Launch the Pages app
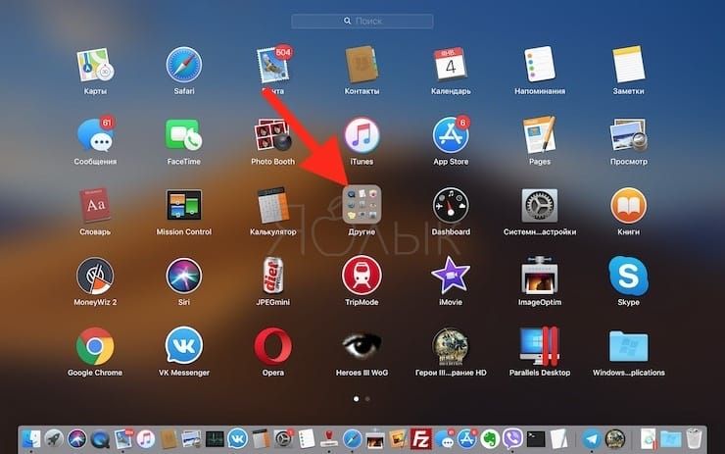Screen dimensions: 725x454 tap(540, 135)
